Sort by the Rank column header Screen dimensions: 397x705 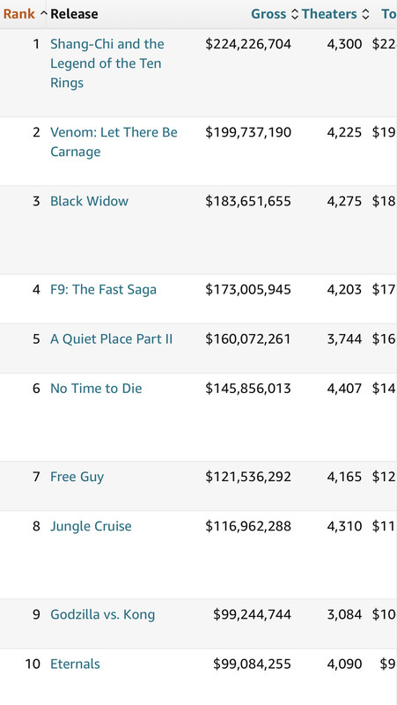click(x=18, y=14)
